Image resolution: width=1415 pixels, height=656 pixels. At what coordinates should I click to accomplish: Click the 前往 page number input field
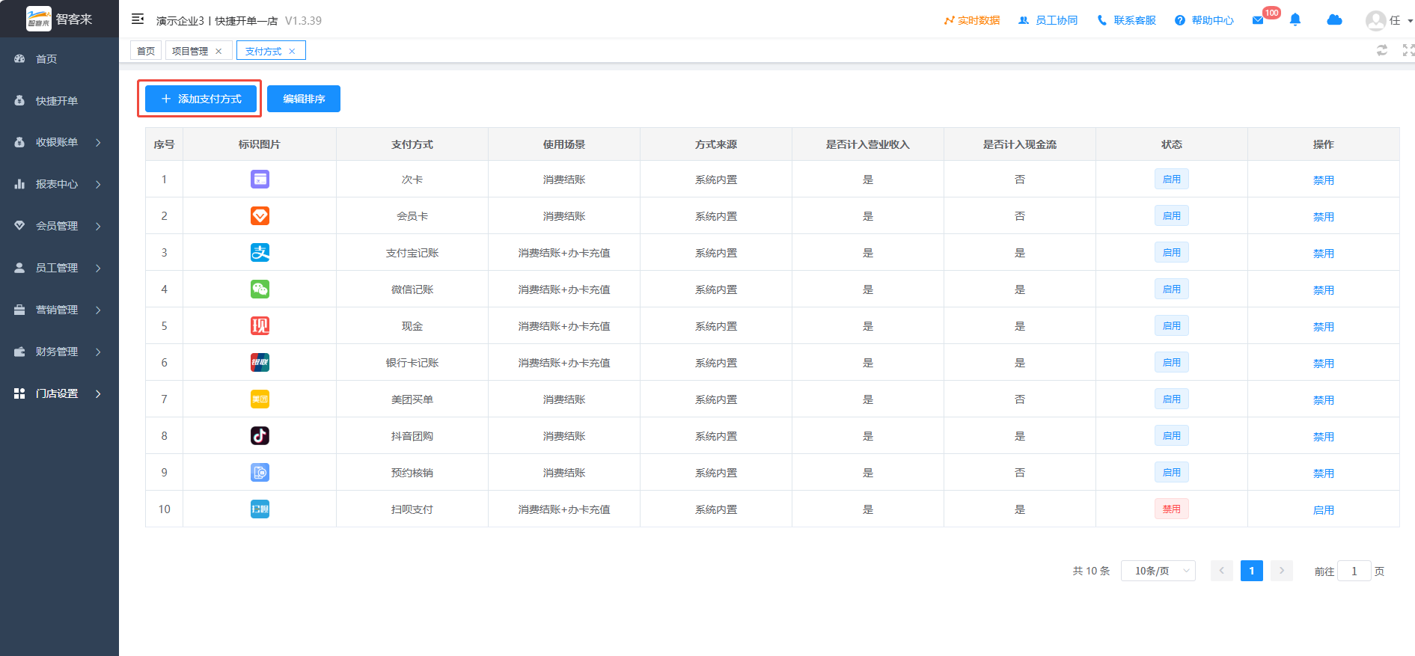point(1354,571)
